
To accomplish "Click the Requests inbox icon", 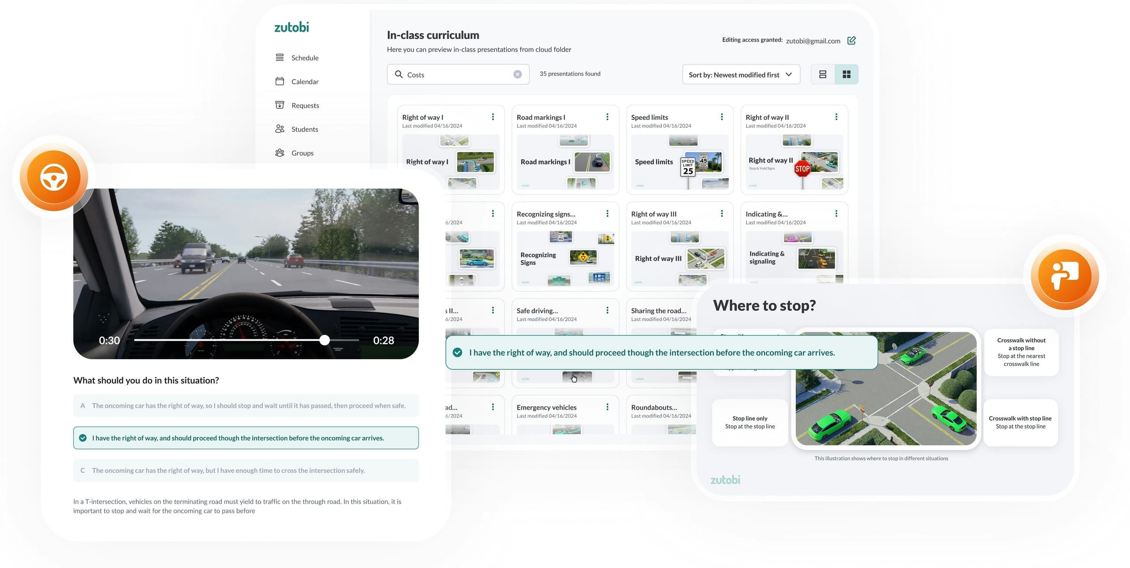I will pyautogui.click(x=280, y=105).
